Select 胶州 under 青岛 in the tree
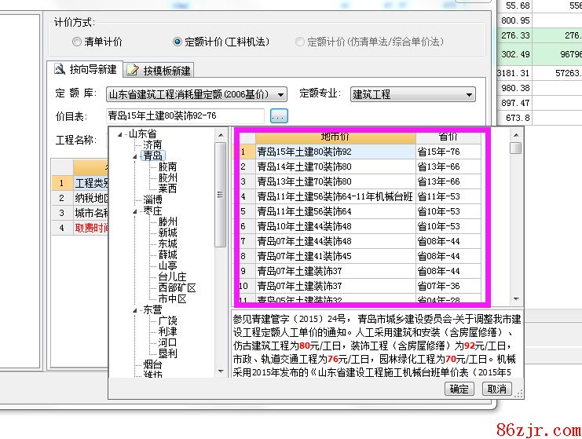 167,178
